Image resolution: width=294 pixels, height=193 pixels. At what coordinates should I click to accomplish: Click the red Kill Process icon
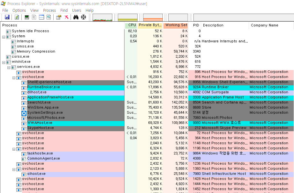pyautogui.click(x=66, y=17)
